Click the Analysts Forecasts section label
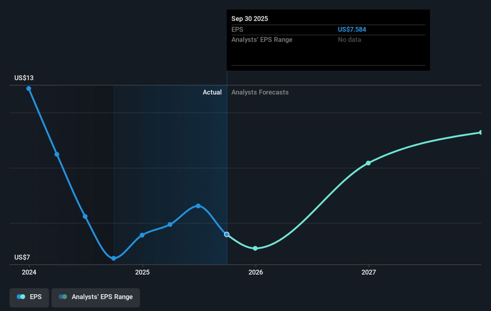491x311 pixels. [260, 92]
